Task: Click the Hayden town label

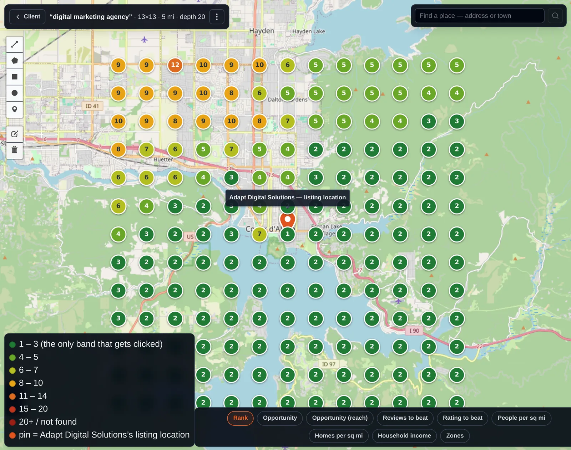Action: tap(262, 31)
